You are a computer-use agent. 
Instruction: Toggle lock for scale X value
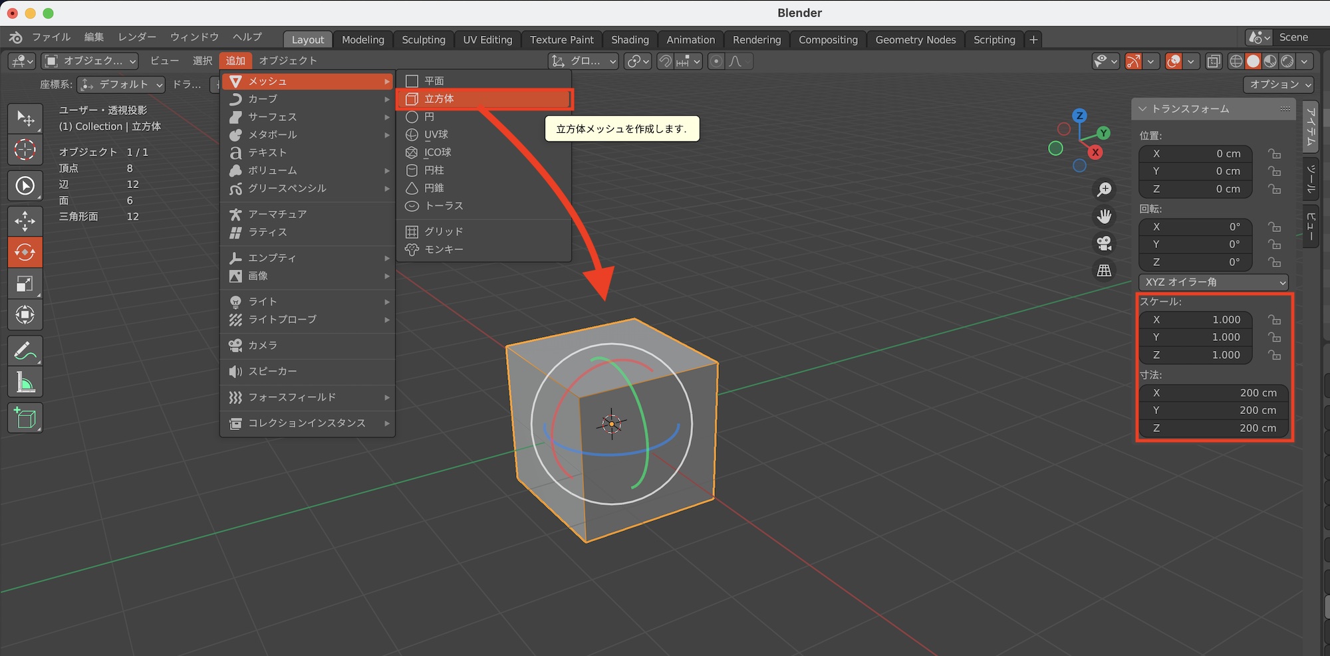1274,320
